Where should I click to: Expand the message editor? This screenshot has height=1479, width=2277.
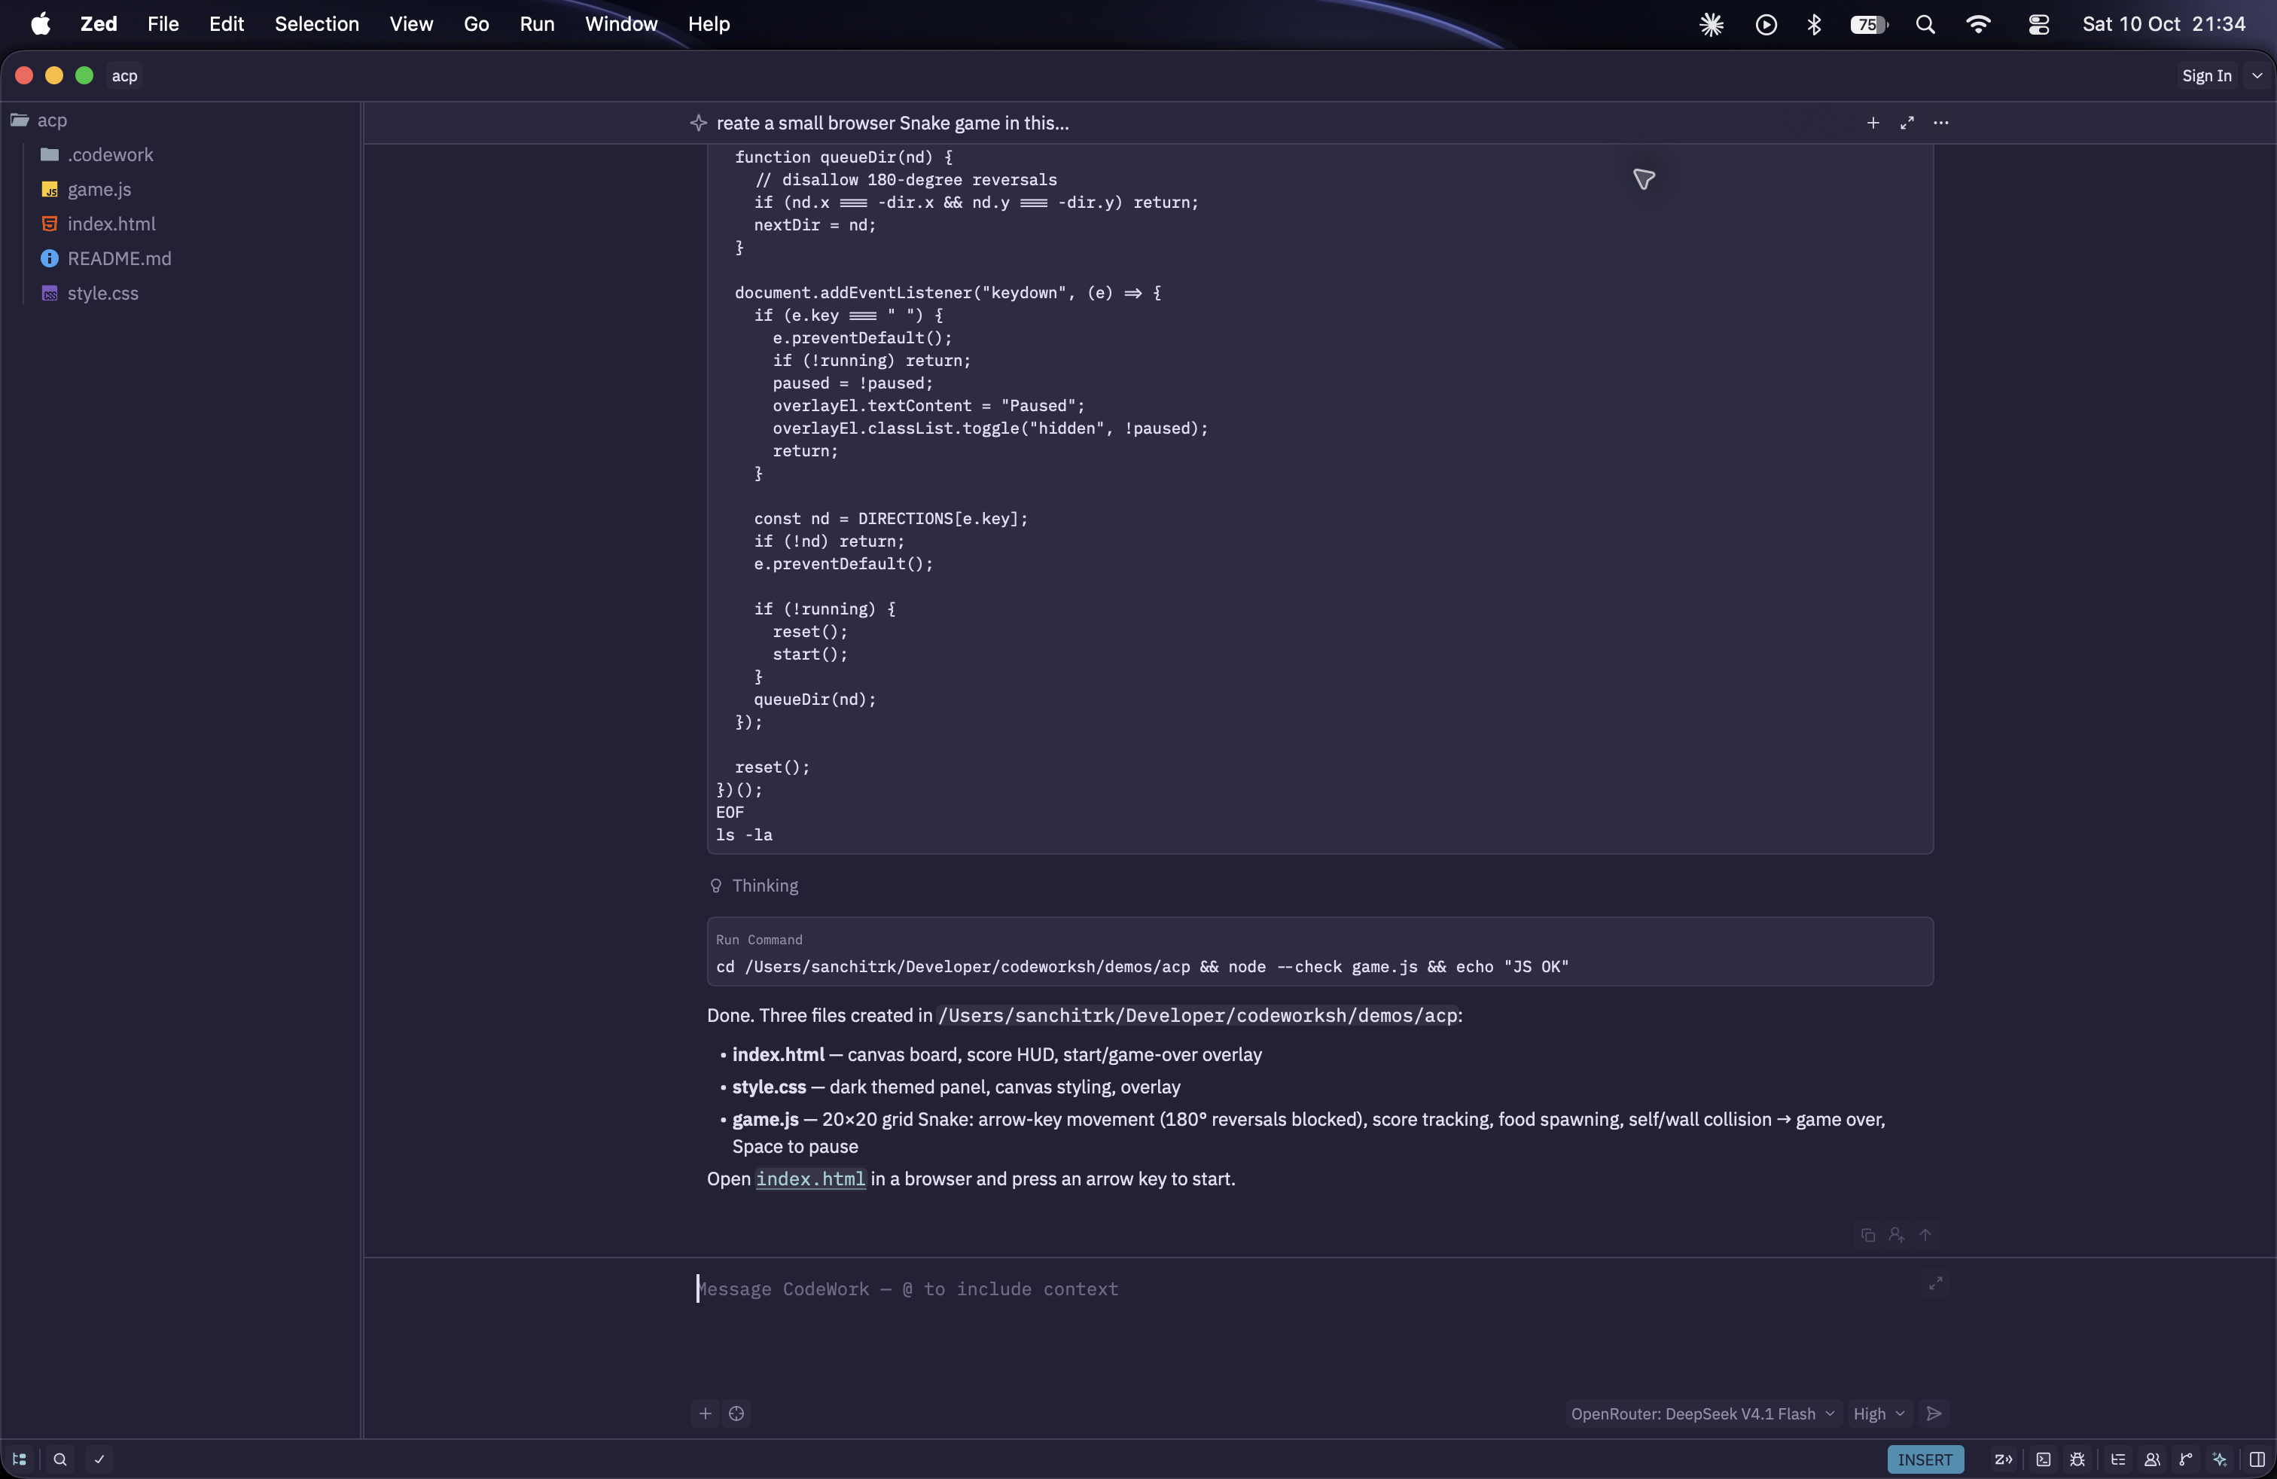1934,1283
